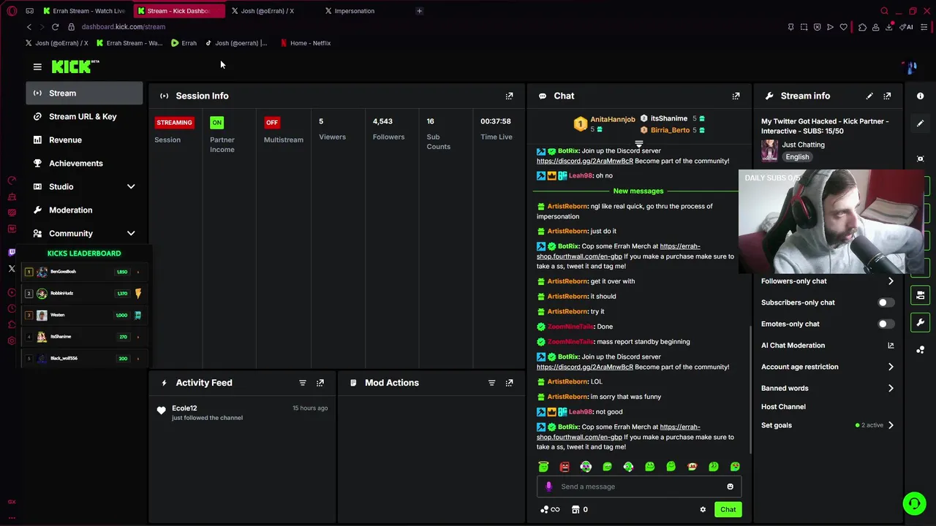The image size is (936, 526).
Task: Open support headset bubble
Action: [914, 503]
